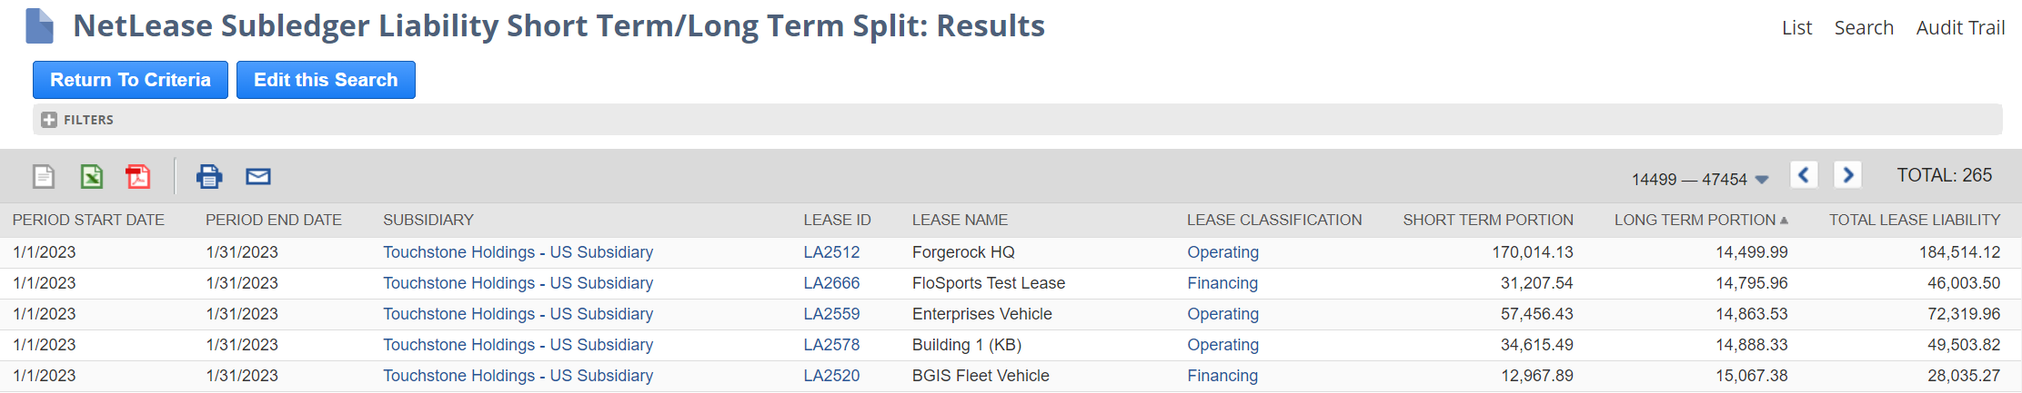Click the document icon beside page title
This screenshot has width=2022, height=393.
click(x=40, y=25)
